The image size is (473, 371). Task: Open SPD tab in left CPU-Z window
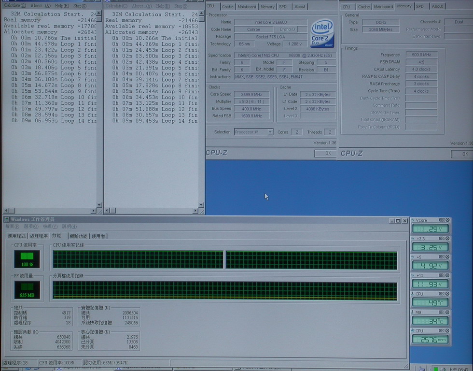click(x=283, y=7)
